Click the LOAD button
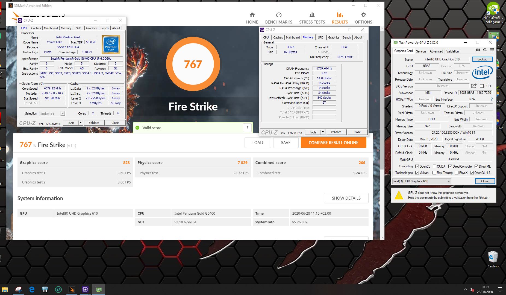 tap(258, 142)
